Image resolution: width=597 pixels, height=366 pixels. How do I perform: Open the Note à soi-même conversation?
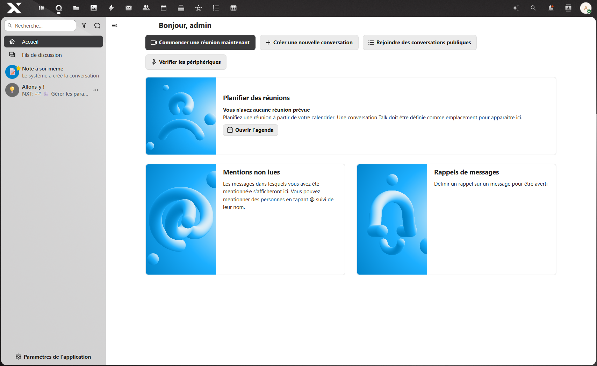(x=53, y=72)
